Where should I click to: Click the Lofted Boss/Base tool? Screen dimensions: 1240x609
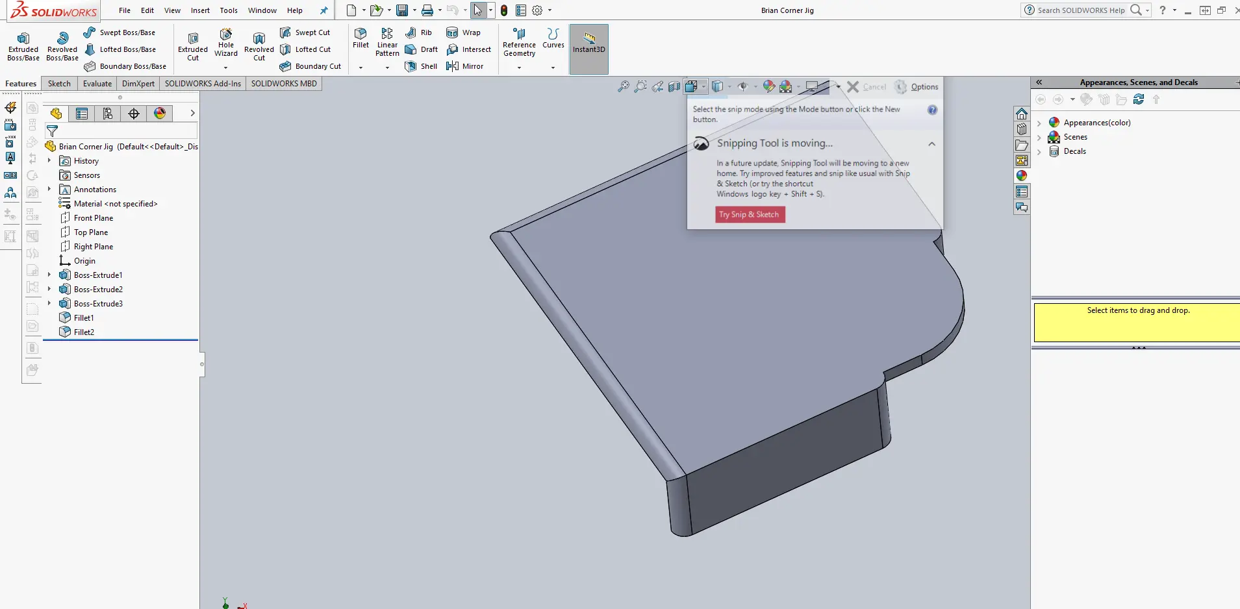point(120,49)
